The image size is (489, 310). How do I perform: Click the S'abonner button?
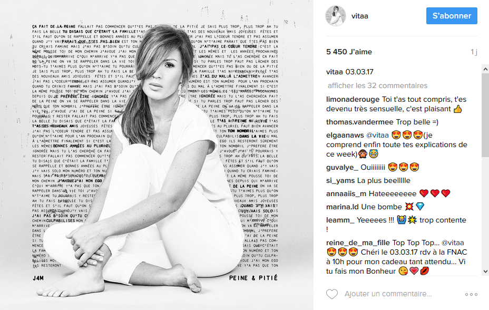tap(452, 16)
